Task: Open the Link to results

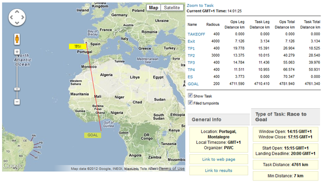Action: pos(219,171)
